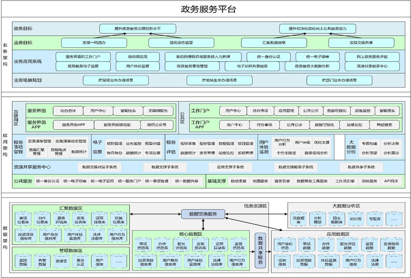
Task: Select the API网关 cell
Action: (x=391, y=181)
